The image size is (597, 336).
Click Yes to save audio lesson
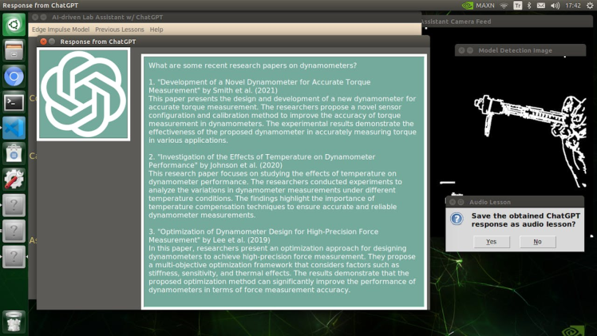tap(492, 242)
